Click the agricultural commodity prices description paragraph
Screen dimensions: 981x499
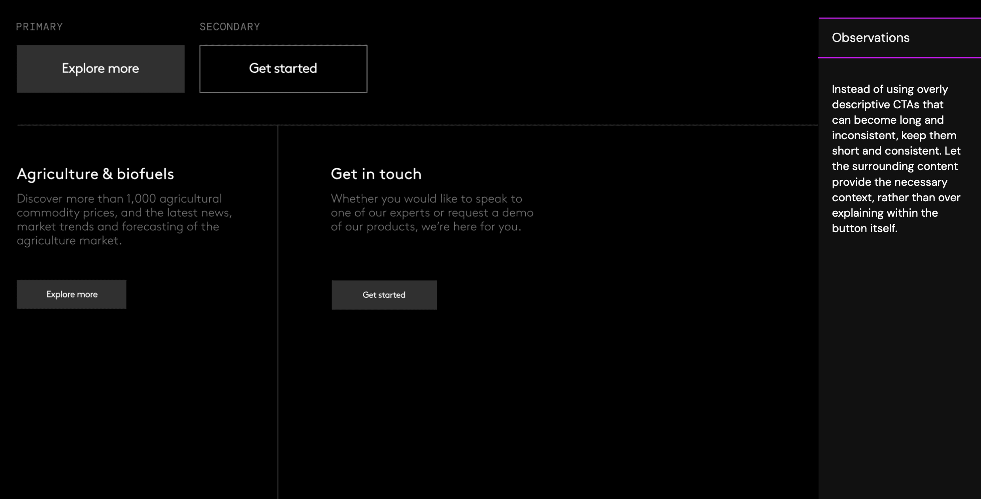(124, 219)
